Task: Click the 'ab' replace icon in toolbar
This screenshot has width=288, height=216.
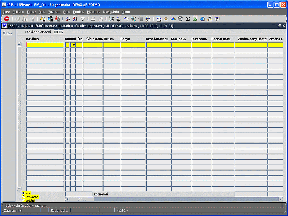Action: point(126,19)
